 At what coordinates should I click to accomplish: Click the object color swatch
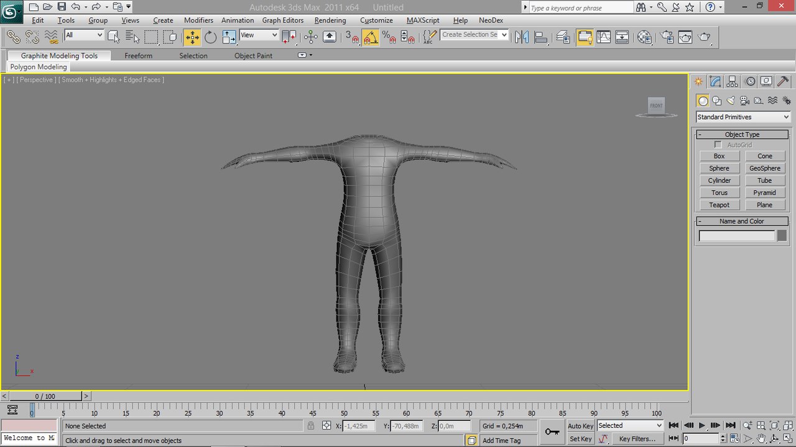point(782,236)
